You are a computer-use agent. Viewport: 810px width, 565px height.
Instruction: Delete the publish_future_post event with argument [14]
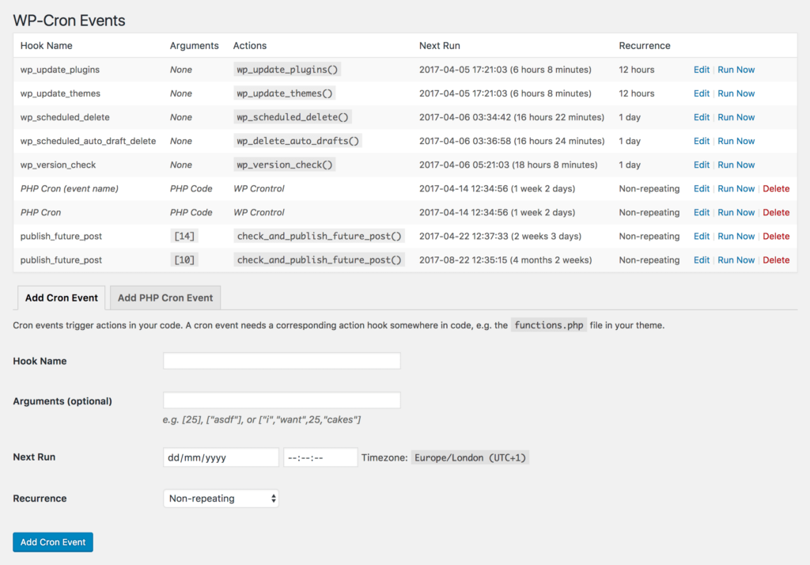[x=776, y=236]
